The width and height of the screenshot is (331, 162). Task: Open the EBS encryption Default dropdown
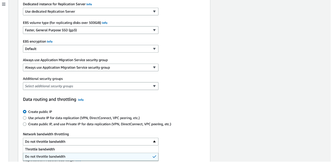pos(90,49)
